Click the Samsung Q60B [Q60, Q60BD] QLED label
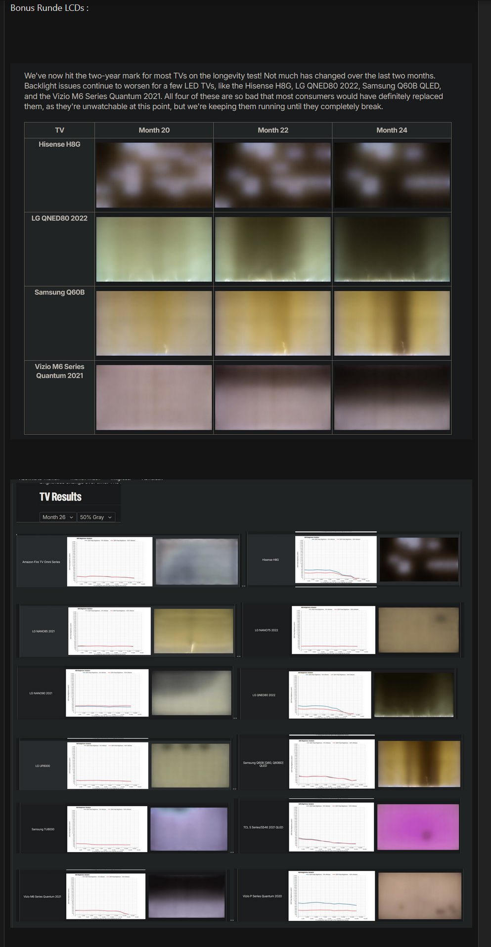 263,764
